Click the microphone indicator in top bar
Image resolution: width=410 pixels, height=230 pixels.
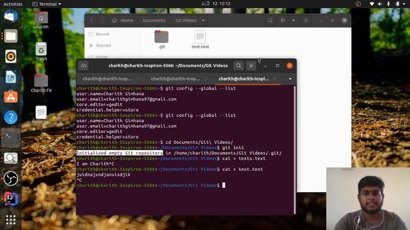[x=388, y=4]
